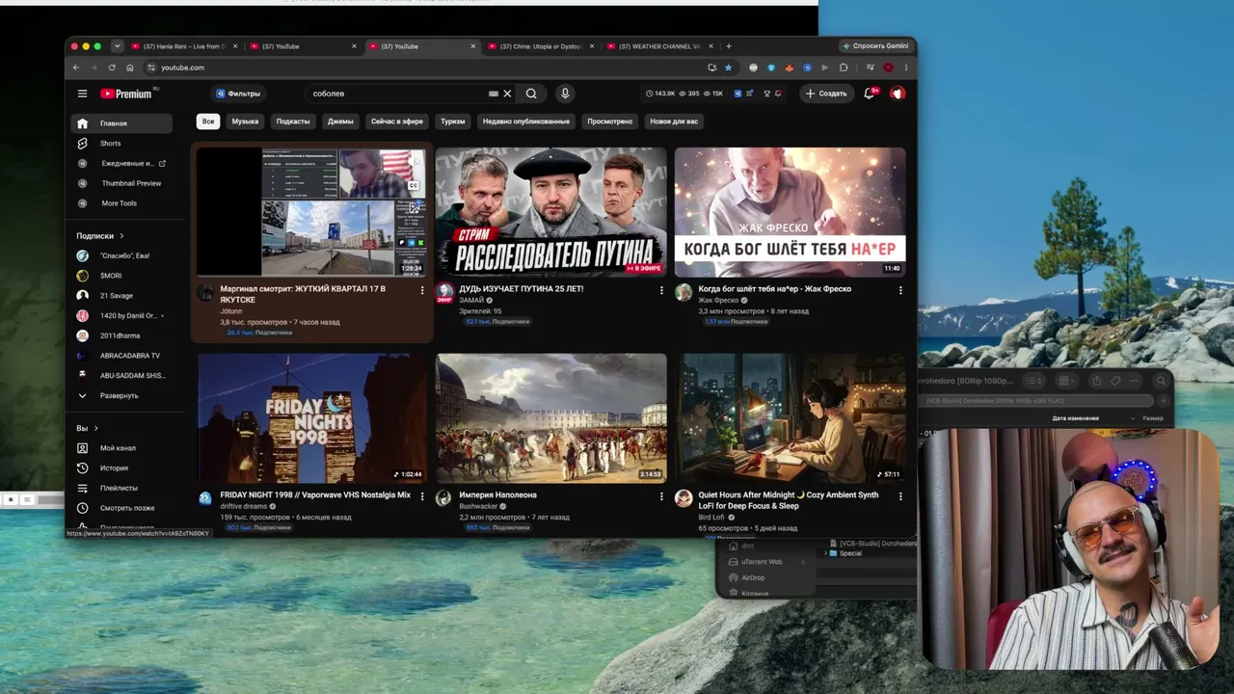This screenshot has width=1234, height=694.
Task: Click the Спросить Gemini button
Action: [x=875, y=45]
